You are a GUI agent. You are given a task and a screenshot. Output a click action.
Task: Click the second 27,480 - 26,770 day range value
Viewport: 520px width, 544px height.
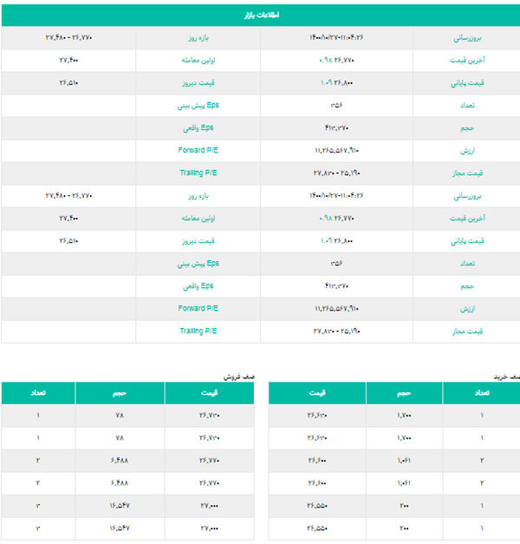68,196
